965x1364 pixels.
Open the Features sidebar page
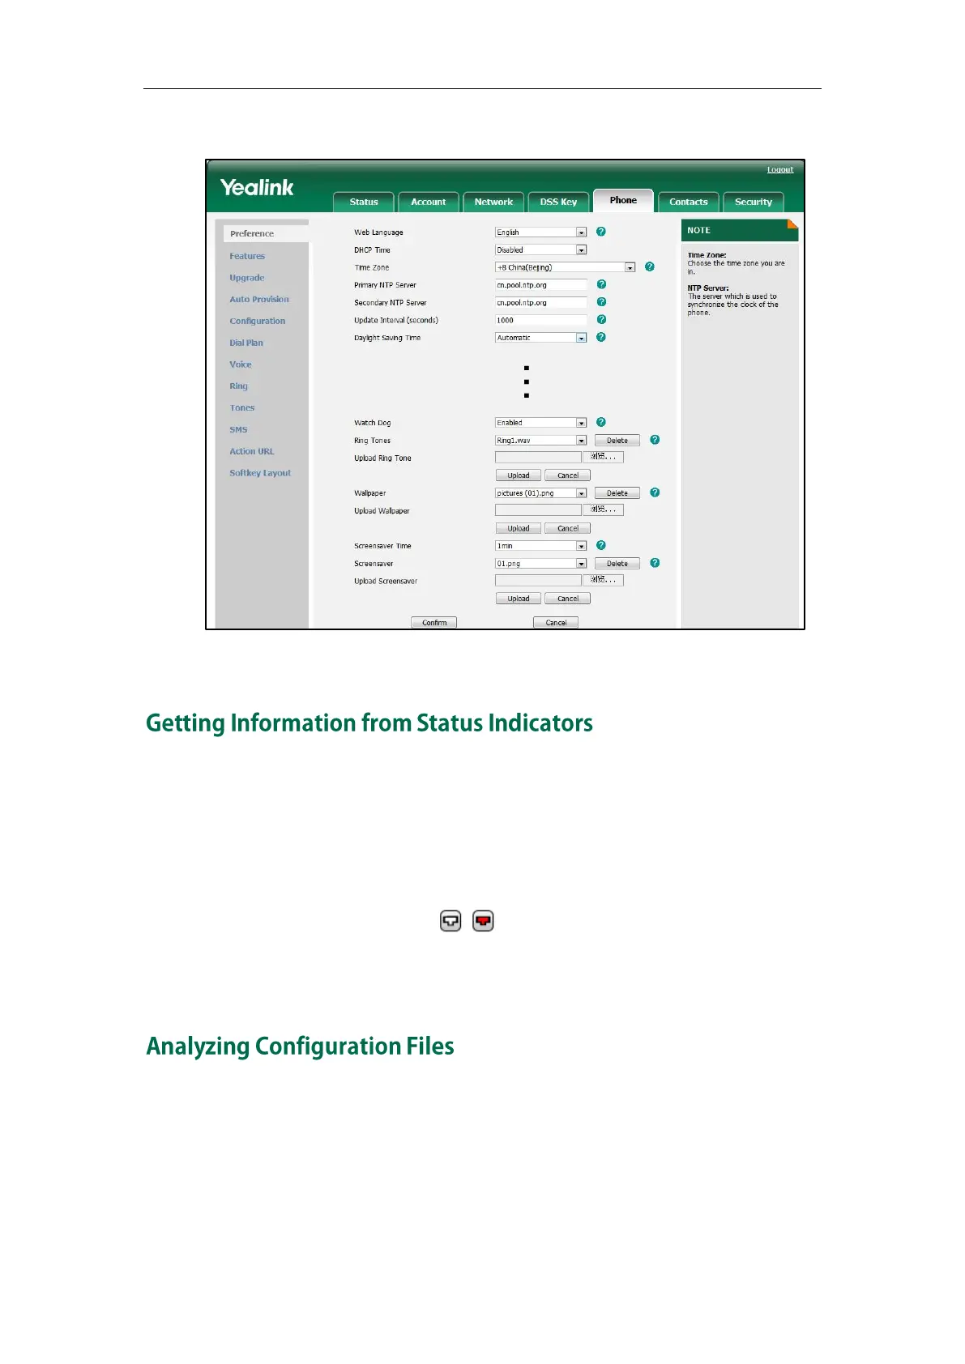pos(247,256)
